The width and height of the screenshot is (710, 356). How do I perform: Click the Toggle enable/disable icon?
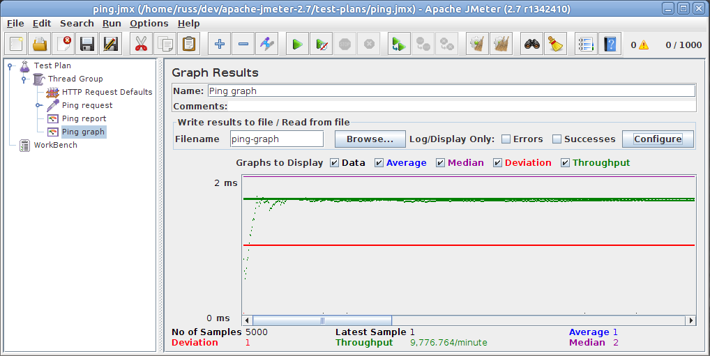(266, 44)
